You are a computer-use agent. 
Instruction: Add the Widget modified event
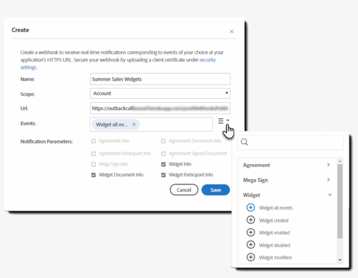pyautogui.click(x=251, y=257)
